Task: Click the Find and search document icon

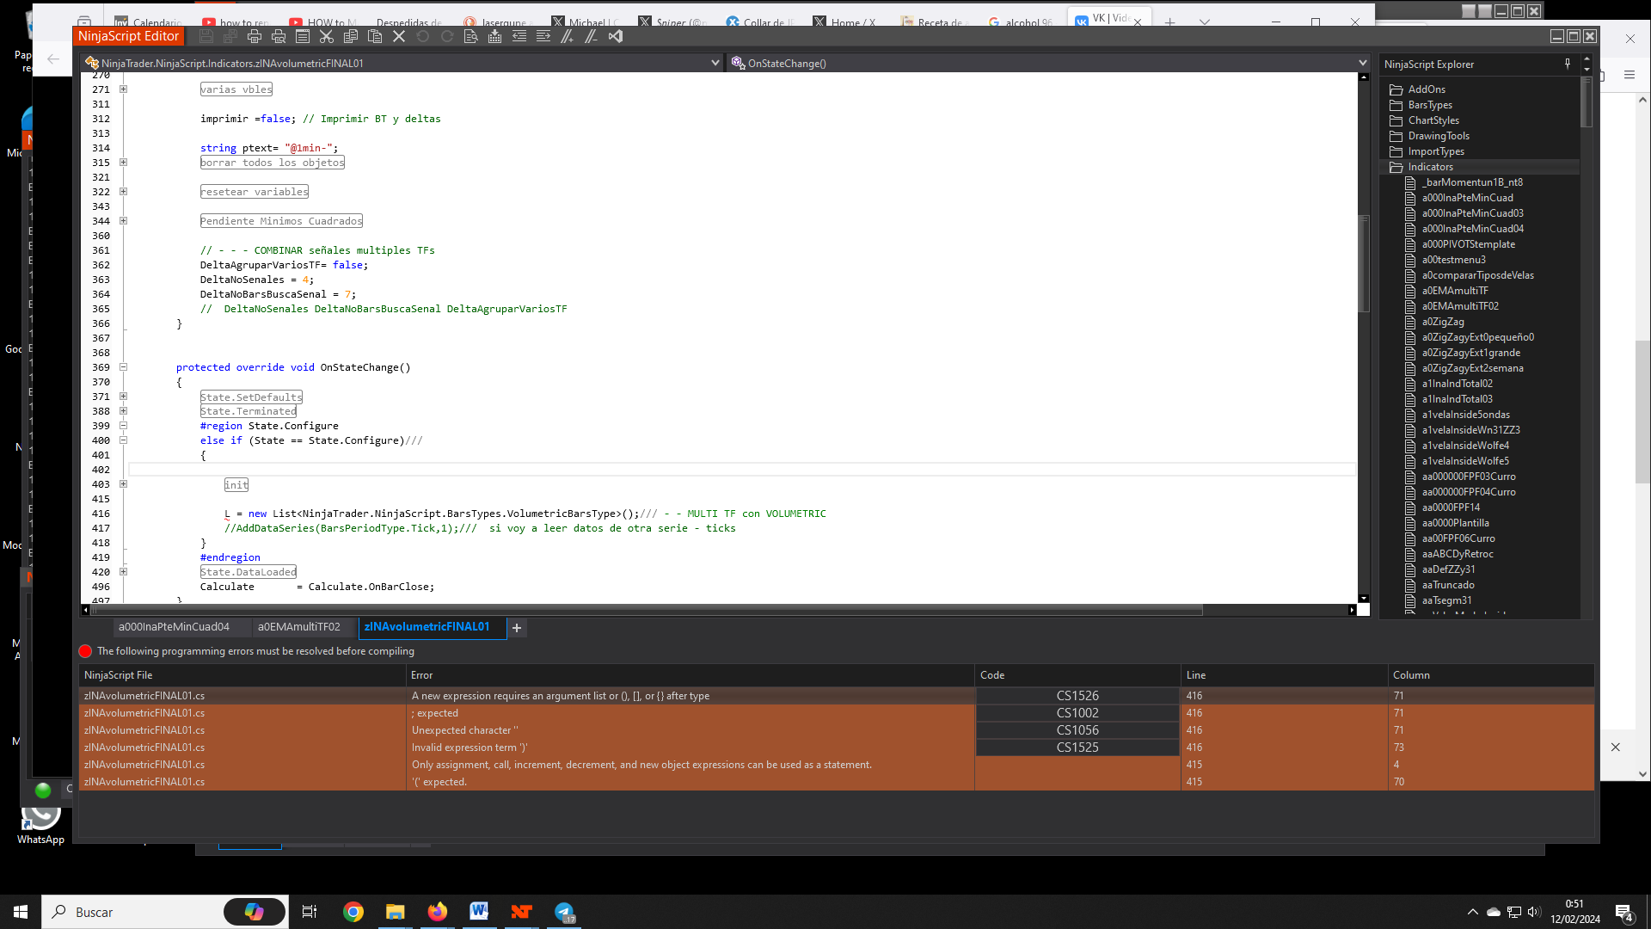Action: 470,36
